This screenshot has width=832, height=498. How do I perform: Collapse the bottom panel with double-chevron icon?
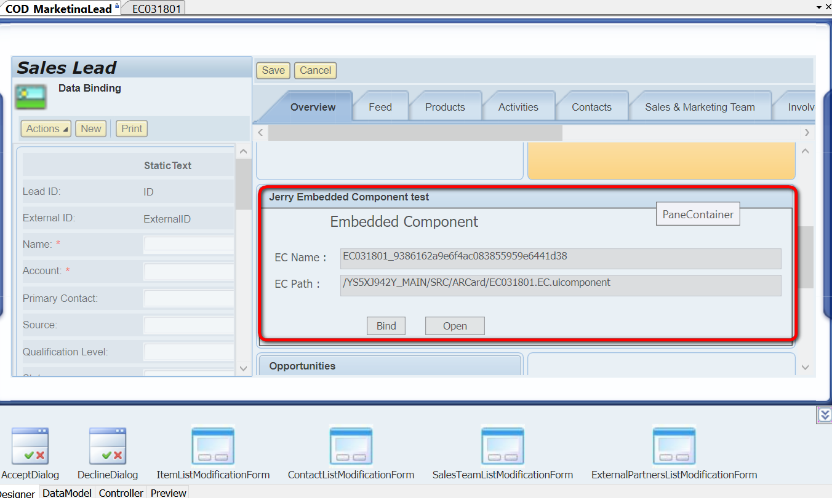(x=824, y=415)
